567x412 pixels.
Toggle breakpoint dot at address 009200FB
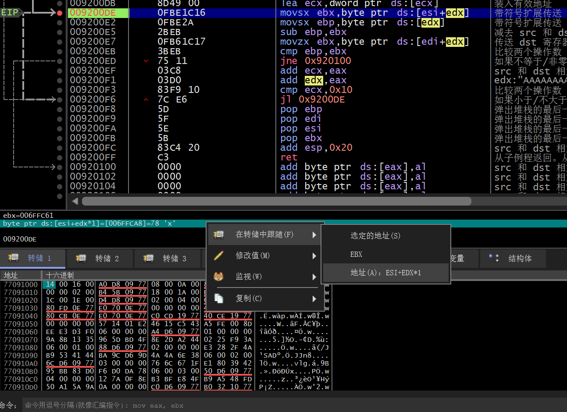[60, 138]
